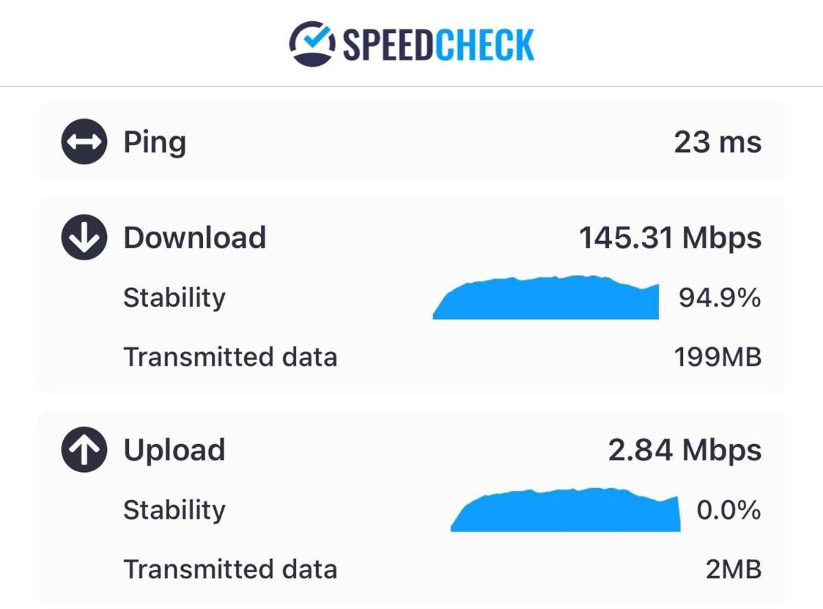
Task: Tap the 2.84 Mbps upload speed
Action: (684, 450)
